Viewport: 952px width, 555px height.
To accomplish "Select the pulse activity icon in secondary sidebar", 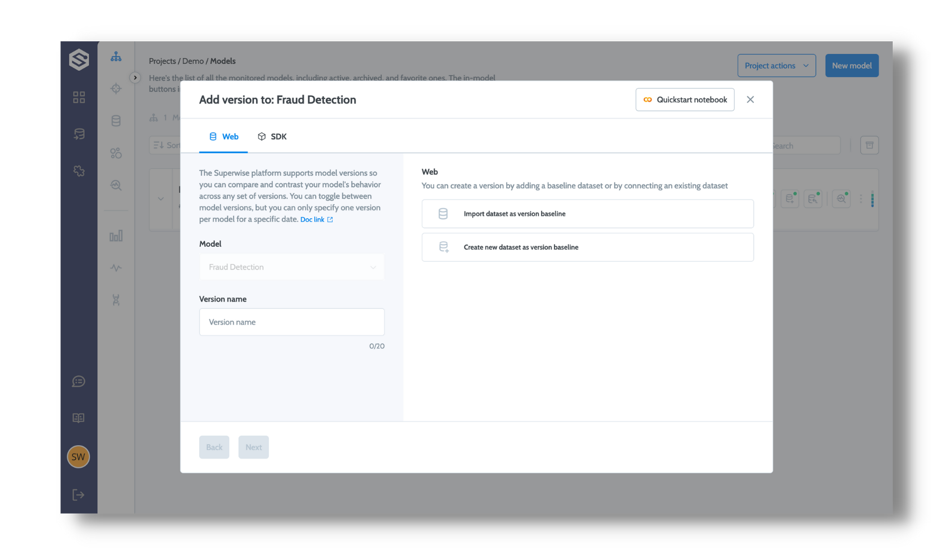I will point(116,268).
